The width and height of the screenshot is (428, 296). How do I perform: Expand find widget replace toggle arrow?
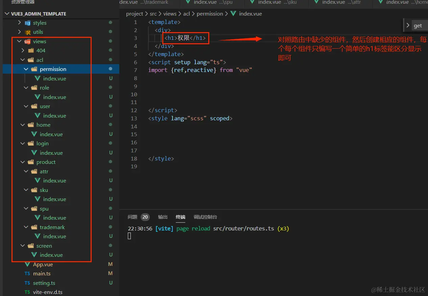pos(408,25)
